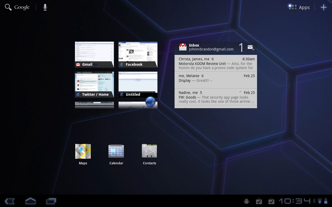Tap the 10:34 clock in status bar

pos(295,201)
